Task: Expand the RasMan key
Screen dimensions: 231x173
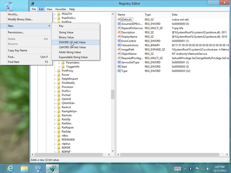Action: [x=55, y=123]
